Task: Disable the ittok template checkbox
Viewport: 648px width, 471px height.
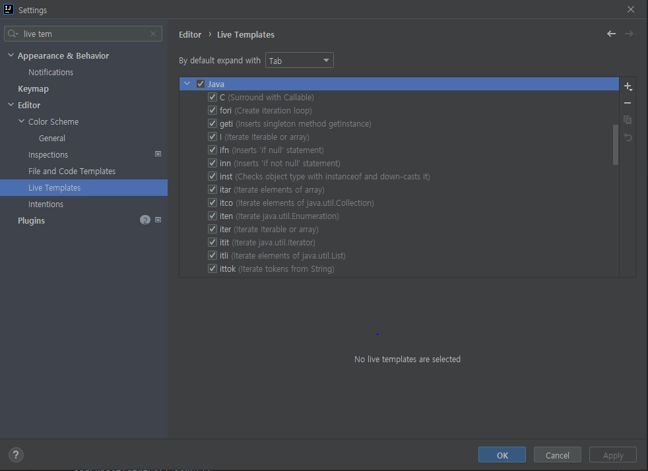Action: pyautogui.click(x=212, y=268)
